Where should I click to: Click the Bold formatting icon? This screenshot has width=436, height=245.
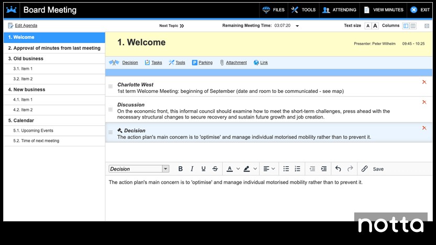pyautogui.click(x=180, y=169)
